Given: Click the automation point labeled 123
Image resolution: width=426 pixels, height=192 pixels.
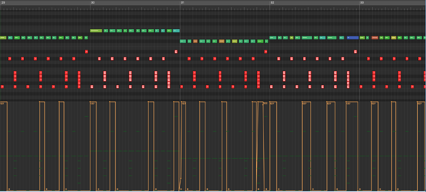Looking at the screenshot, I should (181, 102).
